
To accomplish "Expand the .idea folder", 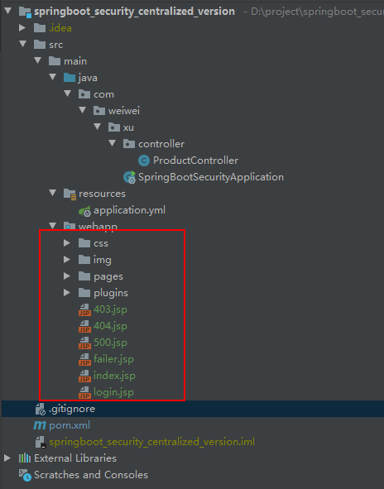I will [x=22, y=28].
